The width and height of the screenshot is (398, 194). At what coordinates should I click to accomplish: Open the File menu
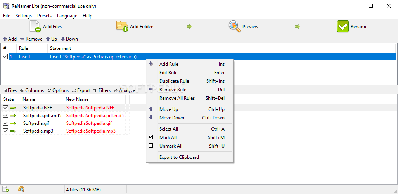(7, 16)
